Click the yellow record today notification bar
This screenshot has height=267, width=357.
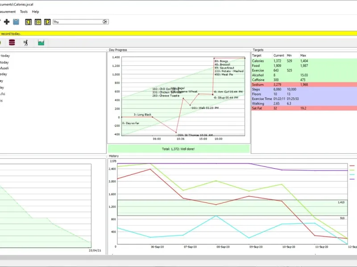(x=178, y=33)
